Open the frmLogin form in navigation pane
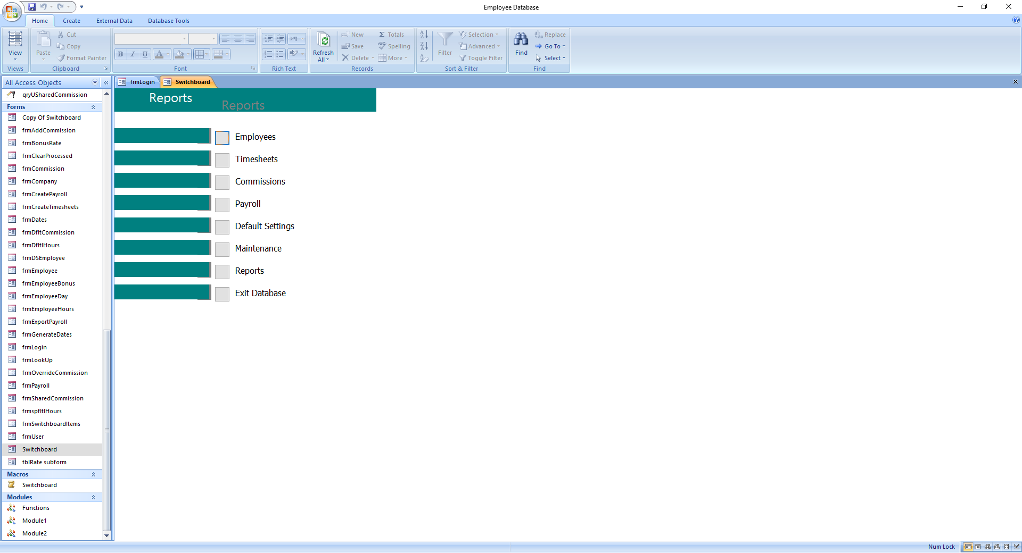 click(x=35, y=347)
